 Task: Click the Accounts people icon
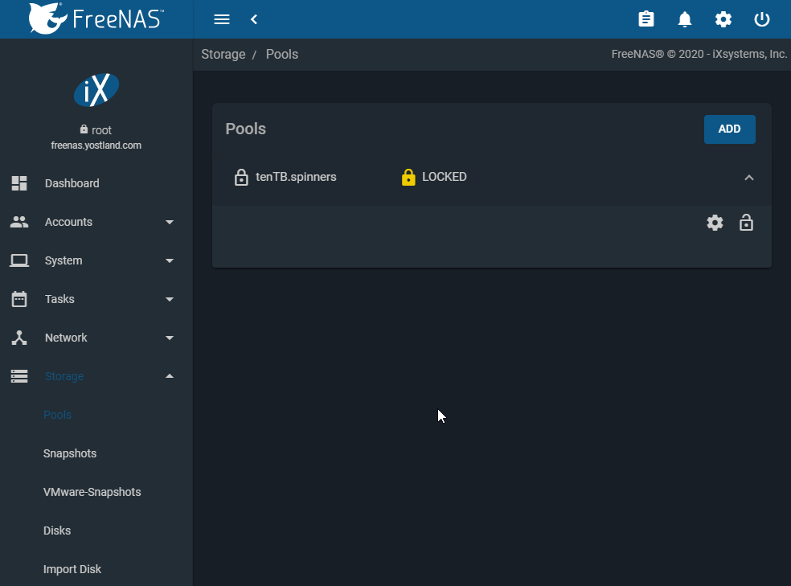pyautogui.click(x=19, y=222)
